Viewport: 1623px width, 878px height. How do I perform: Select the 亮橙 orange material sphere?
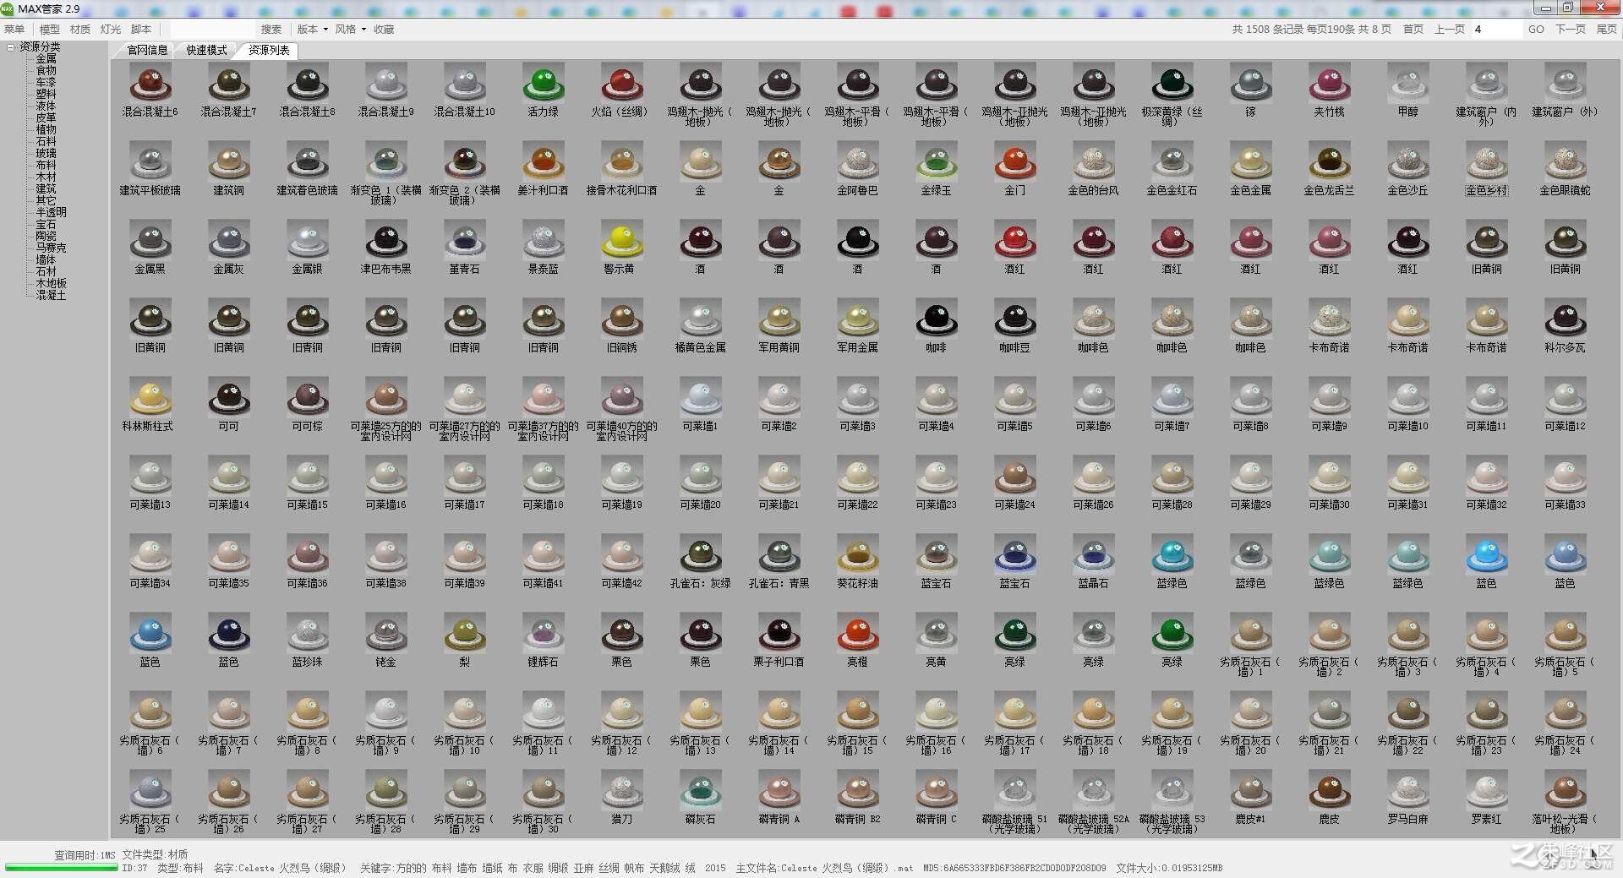coord(857,634)
